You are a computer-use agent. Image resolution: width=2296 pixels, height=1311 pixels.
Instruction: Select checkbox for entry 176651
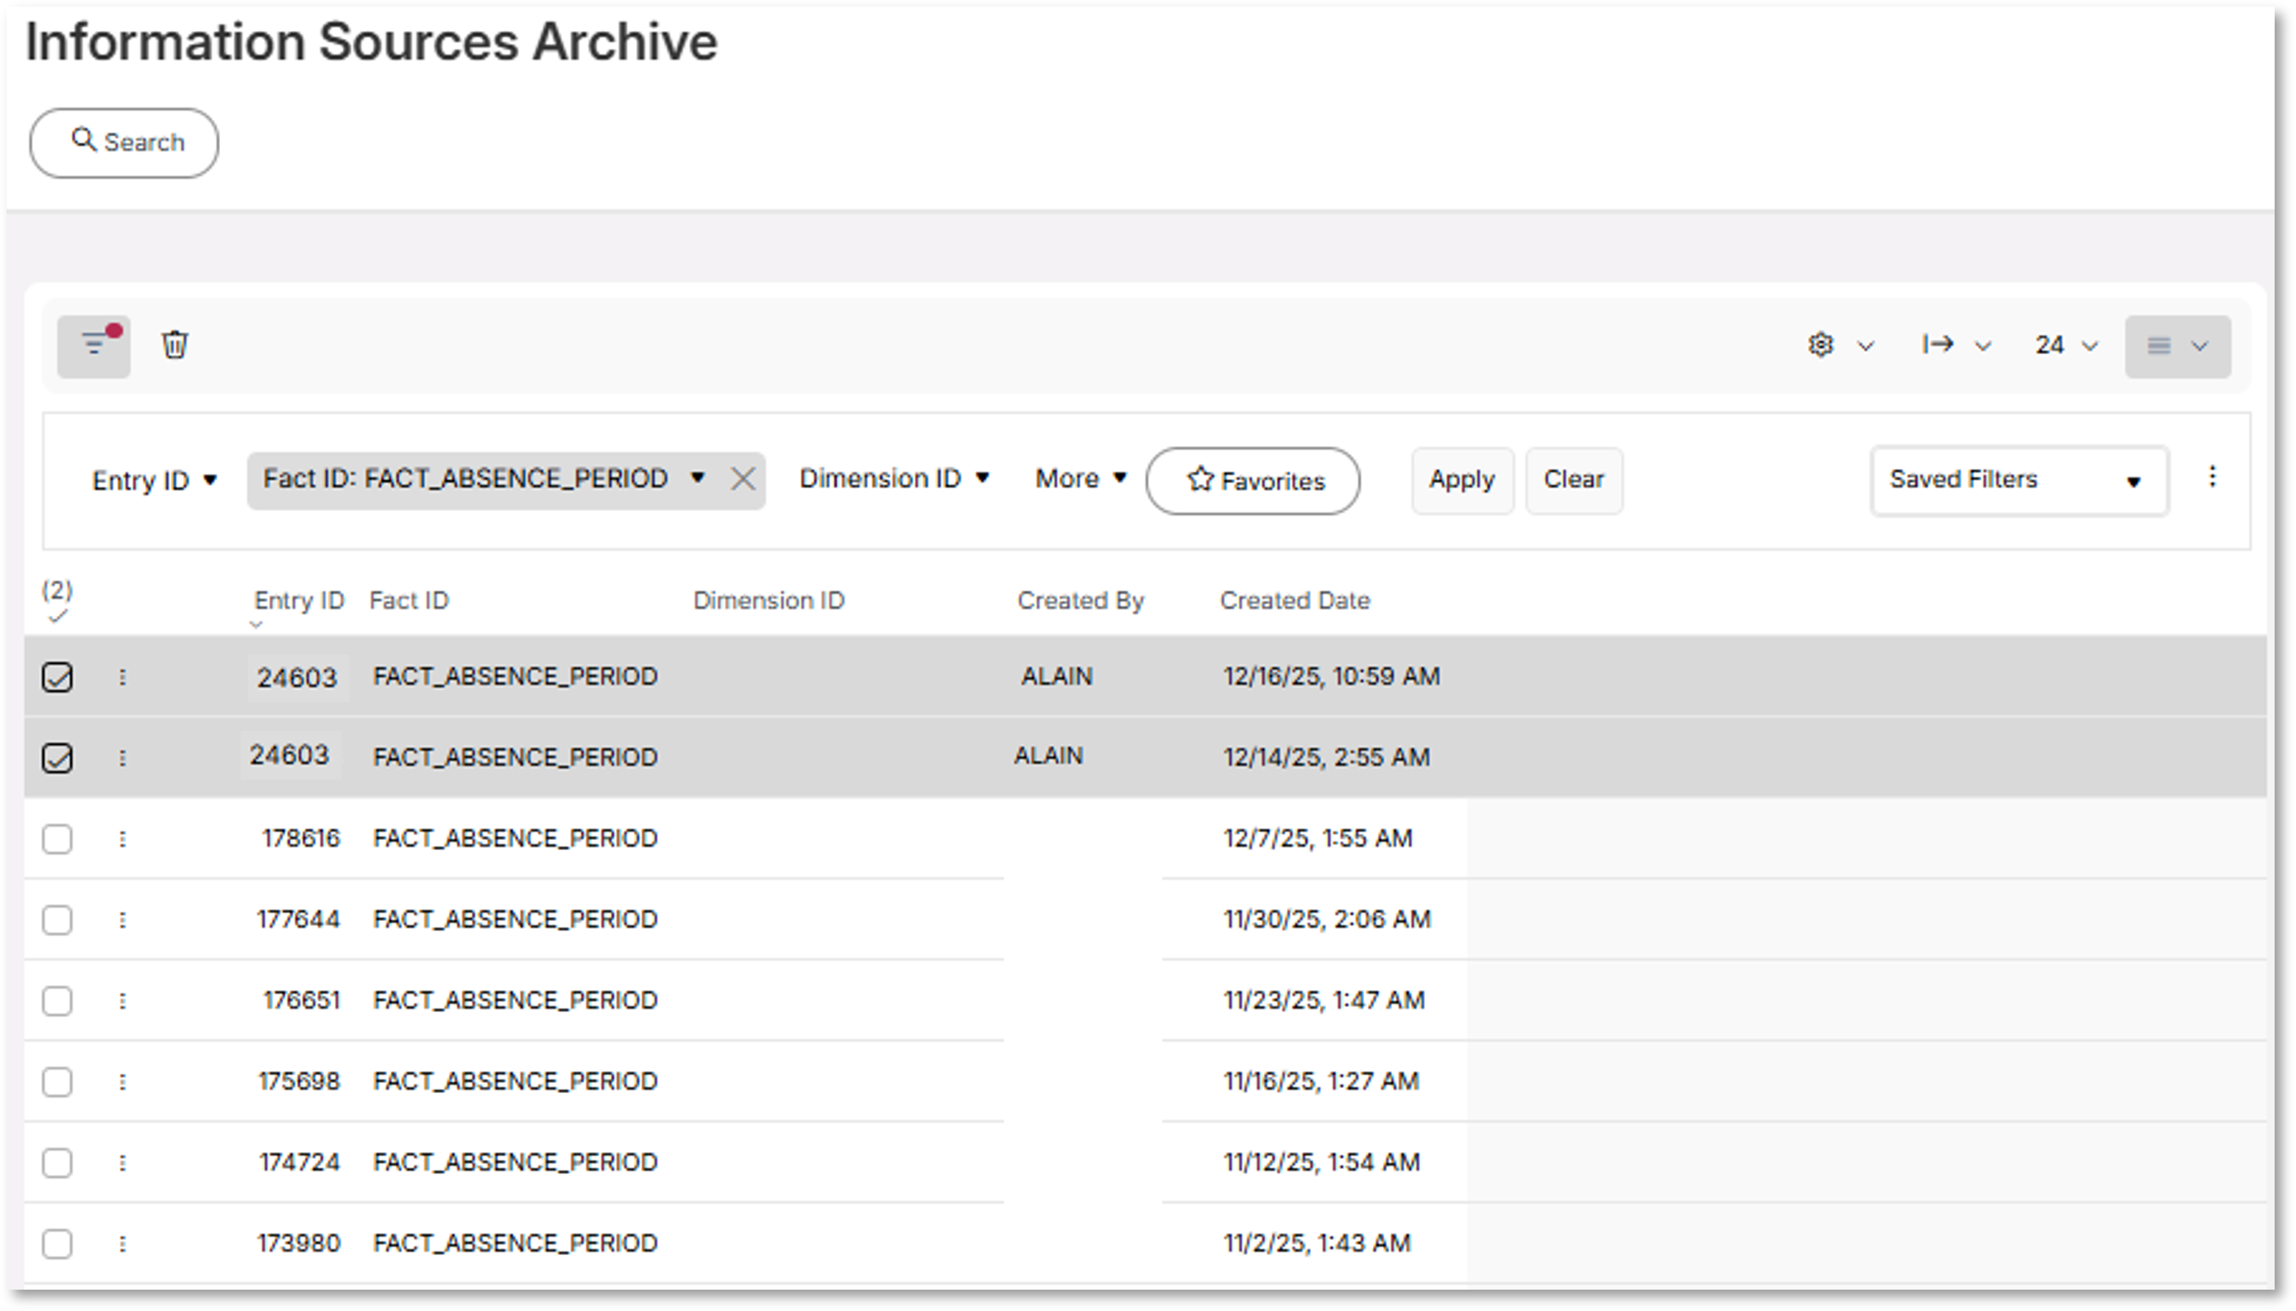[x=57, y=1001]
